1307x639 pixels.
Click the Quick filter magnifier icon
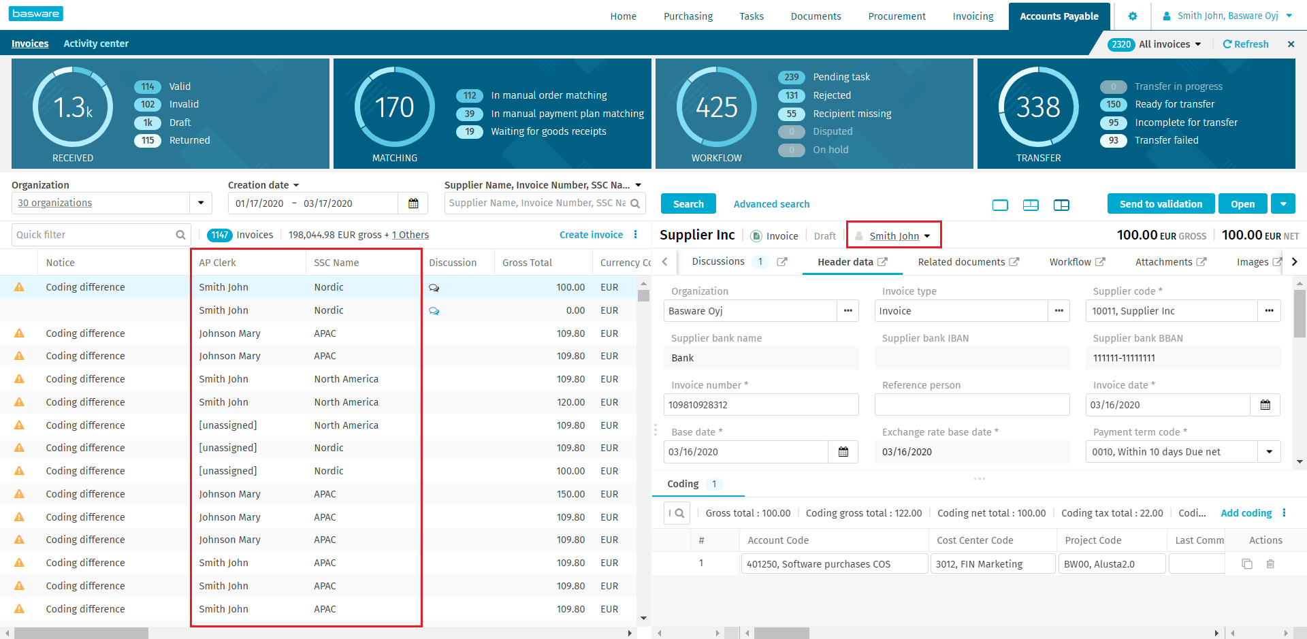[x=180, y=235]
